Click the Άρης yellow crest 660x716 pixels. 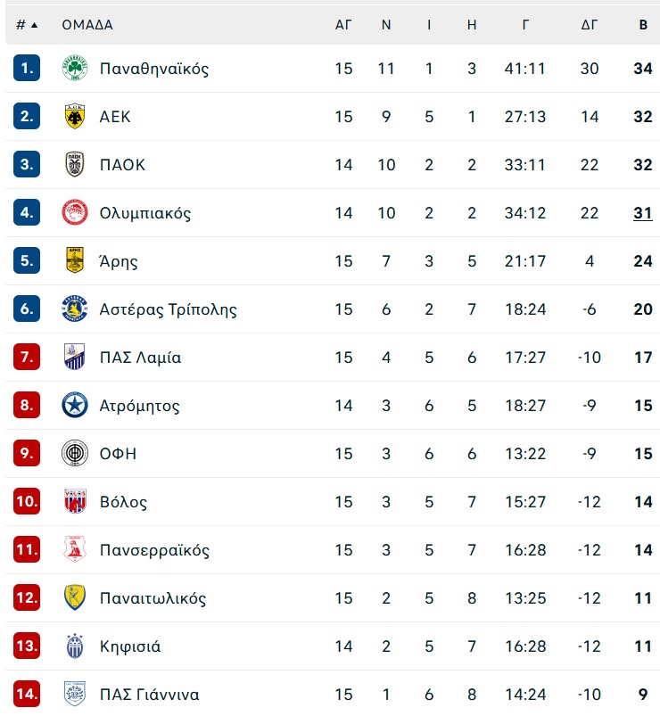point(74,260)
